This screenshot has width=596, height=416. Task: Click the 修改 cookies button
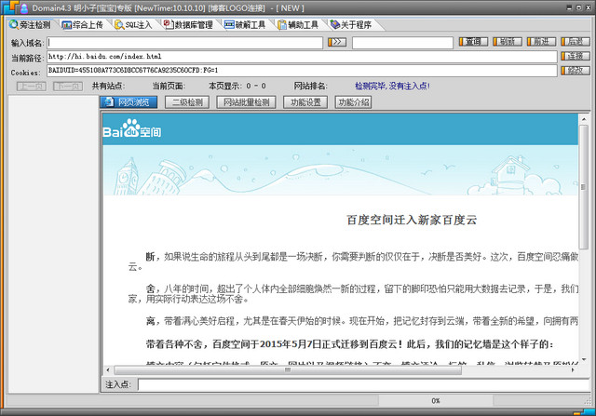click(576, 71)
